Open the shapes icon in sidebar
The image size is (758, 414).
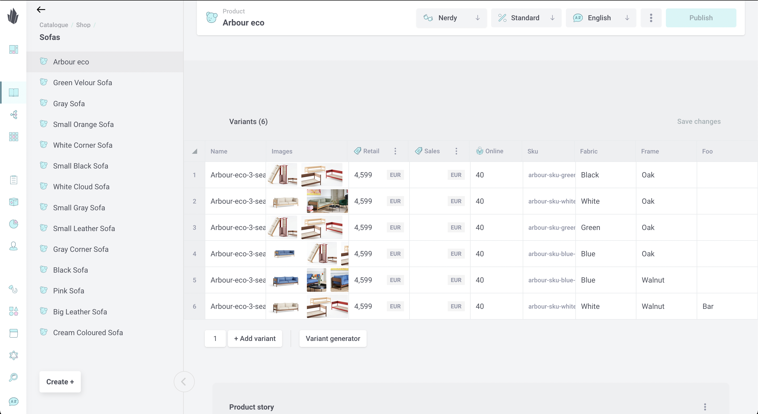point(13,311)
